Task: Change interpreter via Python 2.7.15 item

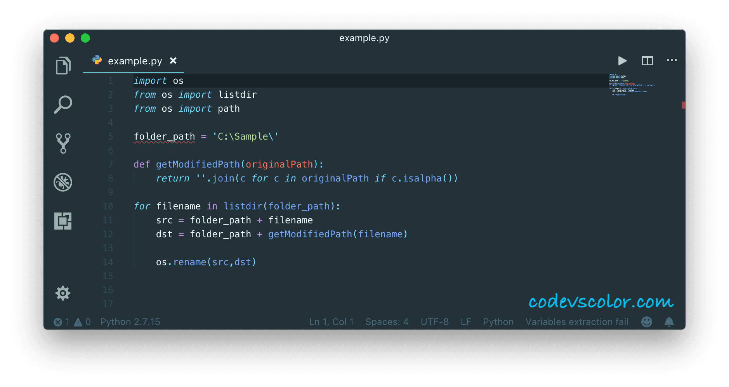Action: point(130,322)
